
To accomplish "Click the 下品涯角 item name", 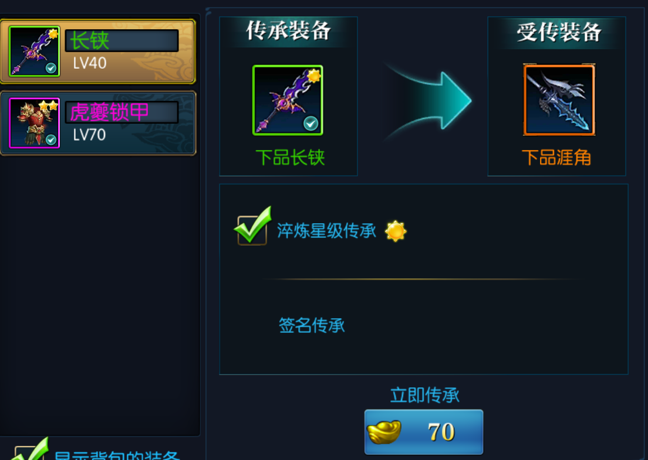I will click(556, 158).
